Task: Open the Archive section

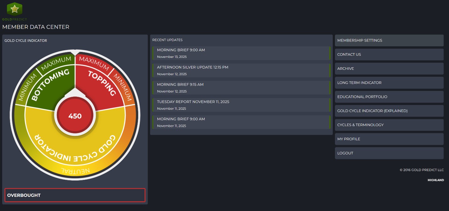Action: pos(389,69)
